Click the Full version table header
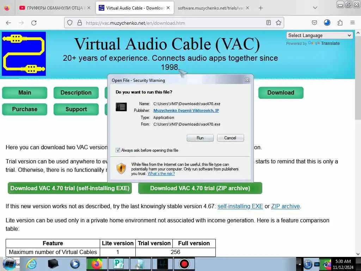This screenshot has height=271, width=361. pyautogui.click(x=194, y=243)
